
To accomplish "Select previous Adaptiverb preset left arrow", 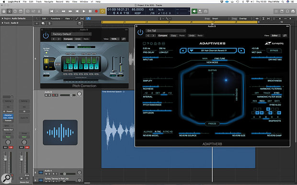I will pyautogui.click(x=183, y=51).
